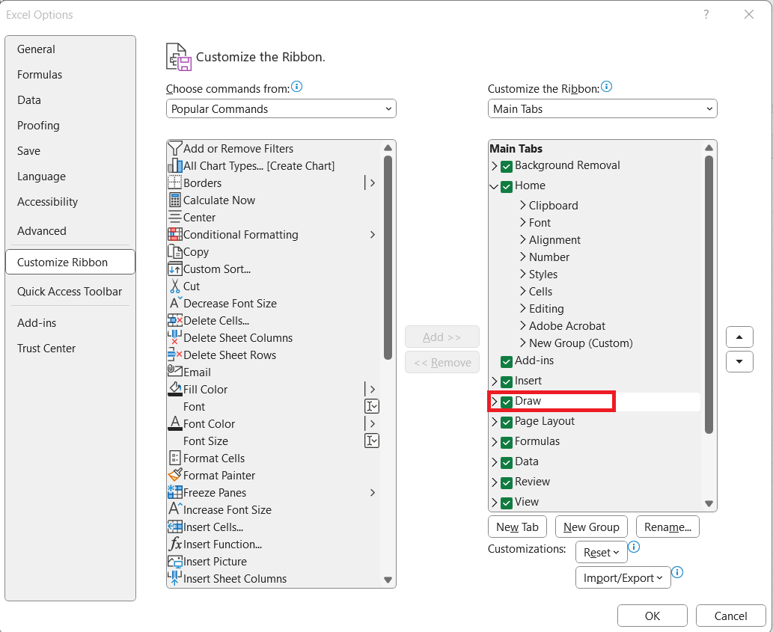Viewport: 773px width, 632px height.
Task: Open the Main Tabs dropdown
Action: pyautogui.click(x=602, y=109)
